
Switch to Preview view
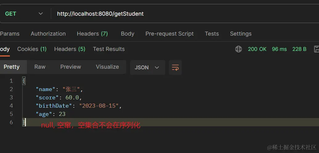[71, 67]
